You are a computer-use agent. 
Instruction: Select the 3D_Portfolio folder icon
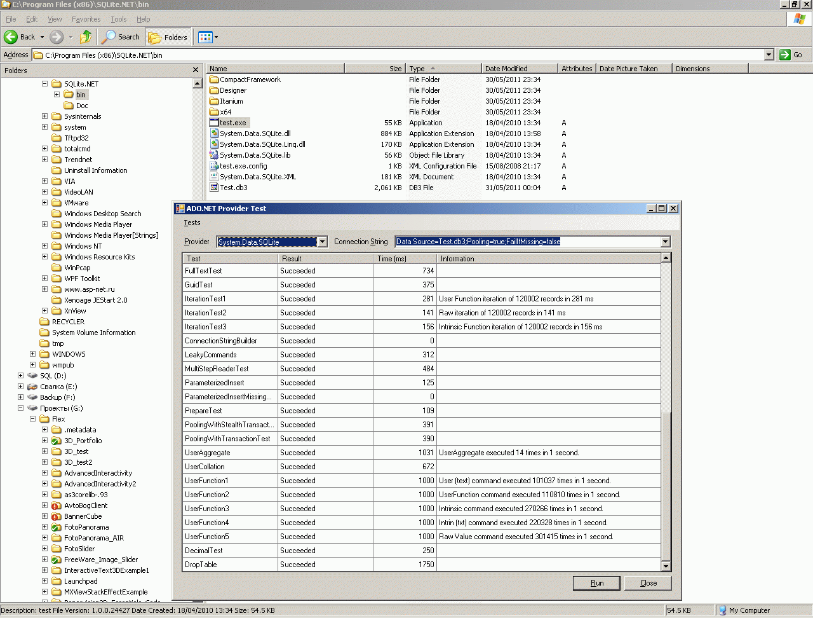click(57, 441)
